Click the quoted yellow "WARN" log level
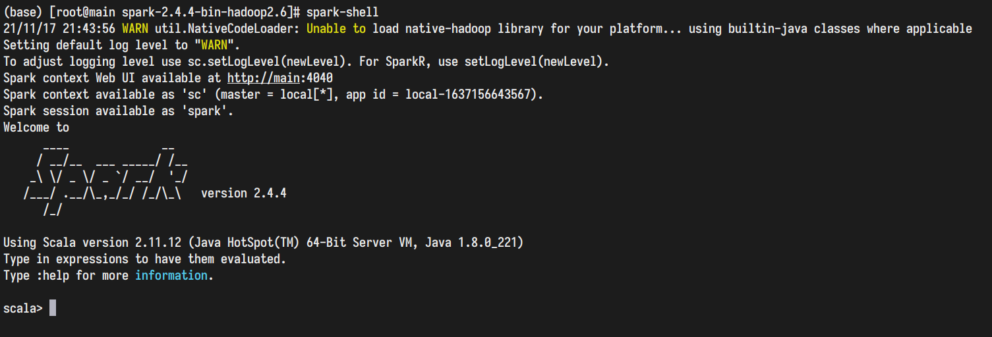 [x=214, y=45]
